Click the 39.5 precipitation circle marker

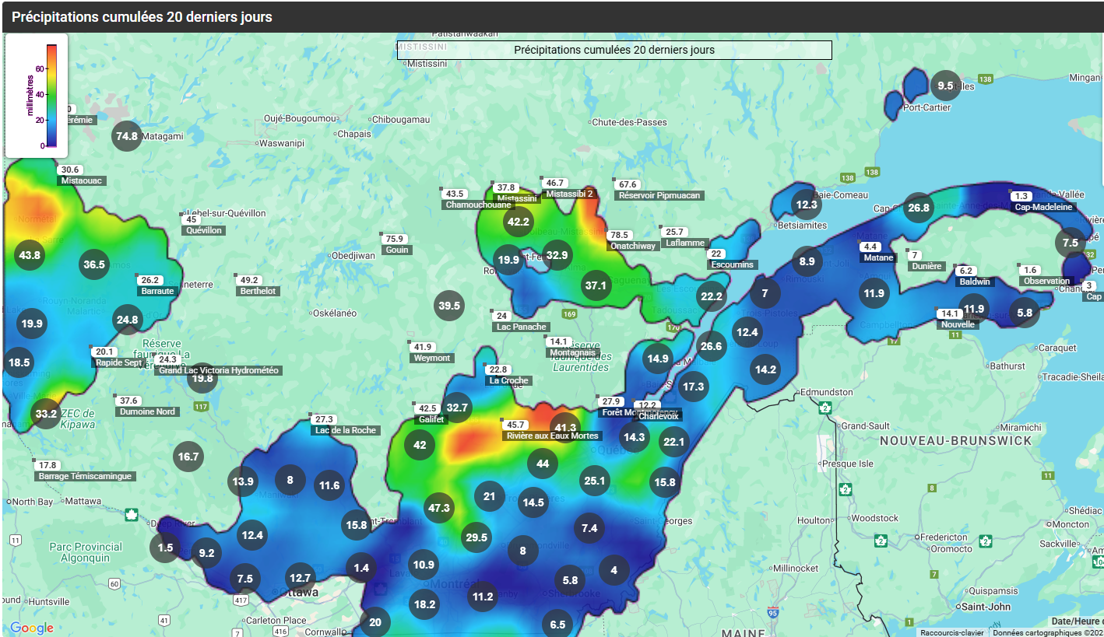(449, 306)
